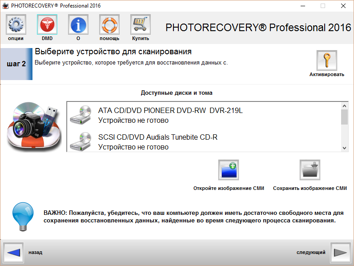This screenshot has width=354, height=266.
Task: Click the Доступные диски и тома heading
Action: [177, 93]
